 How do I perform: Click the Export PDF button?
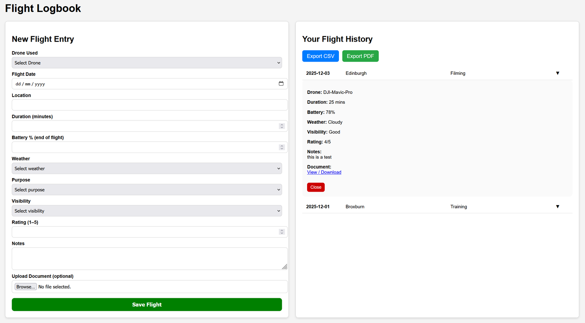(x=360, y=56)
